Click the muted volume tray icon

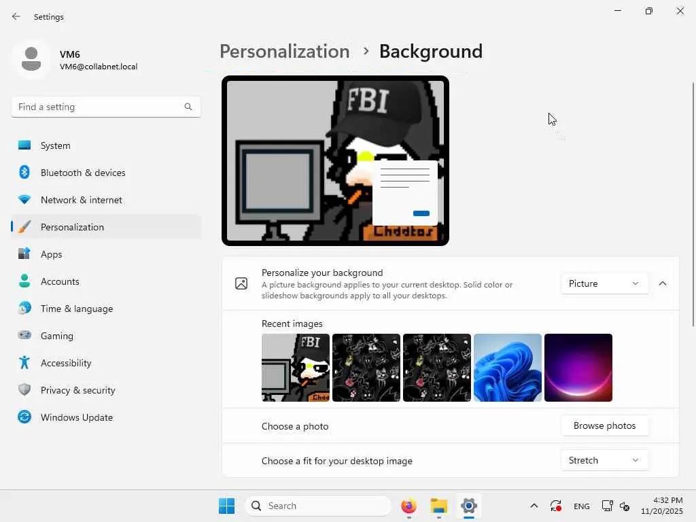click(x=625, y=506)
